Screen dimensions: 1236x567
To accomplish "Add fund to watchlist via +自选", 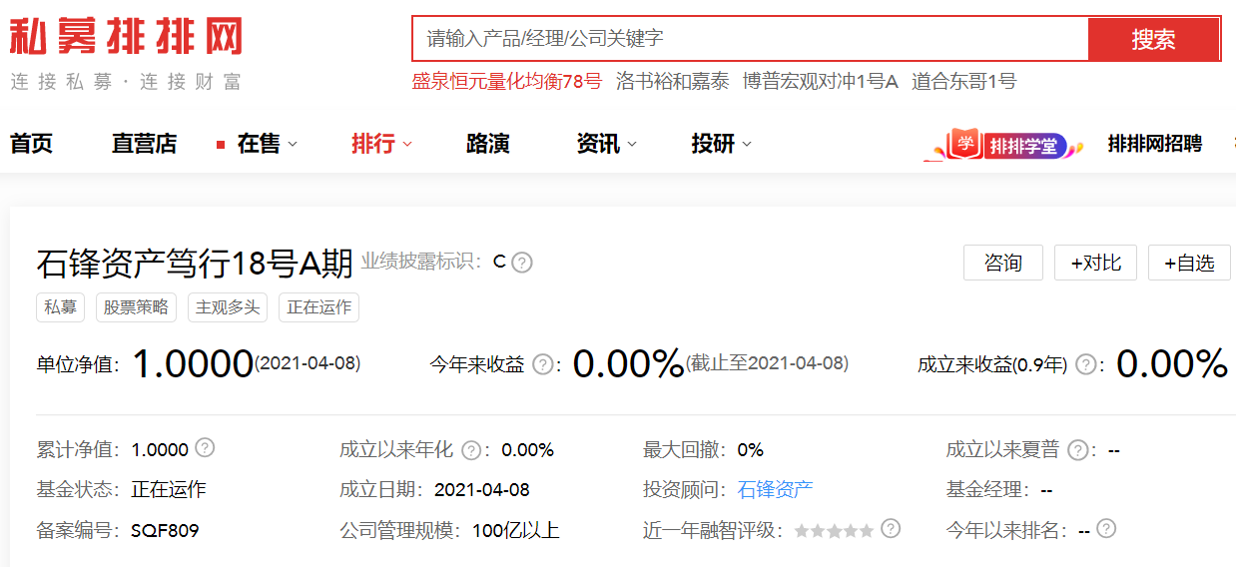I will pyautogui.click(x=1189, y=263).
